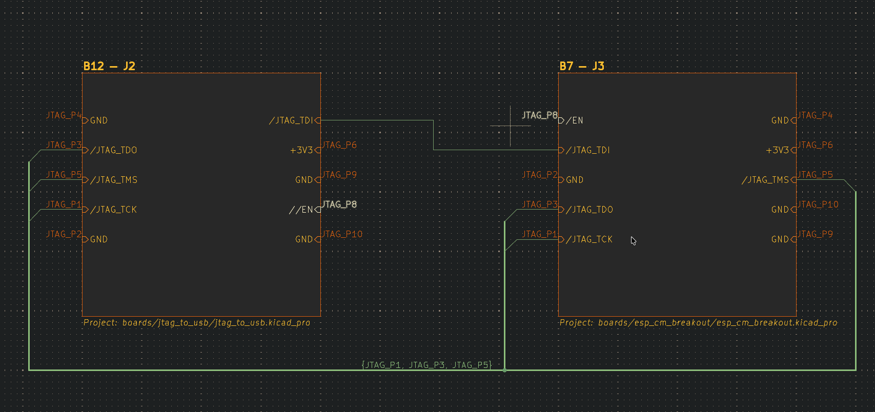This screenshot has width=875, height=412.
Task: Click label JTAG_P1 left of sheet B7
Action: (x=540, y=234)
